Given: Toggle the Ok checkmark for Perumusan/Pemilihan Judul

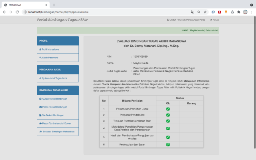Looking at the screenshot, I should click(168, 109).
